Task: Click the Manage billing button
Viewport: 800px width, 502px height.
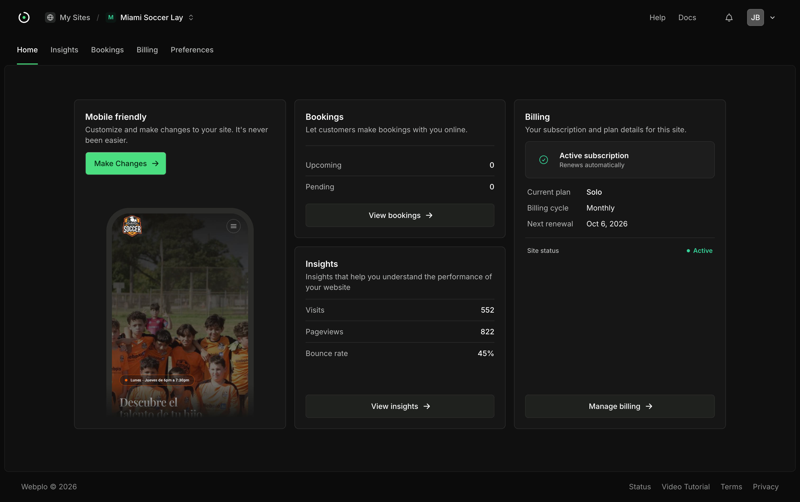Action: coord(620,406)
